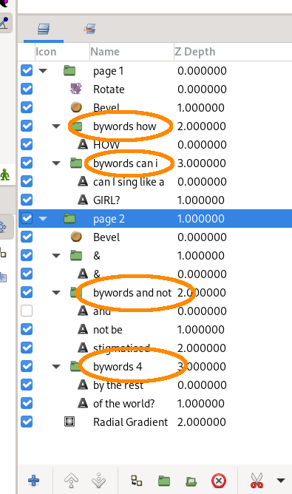Toggle the page 2 layer checkbox
Viewport: 292px width, 494px height.
[27, 218]
